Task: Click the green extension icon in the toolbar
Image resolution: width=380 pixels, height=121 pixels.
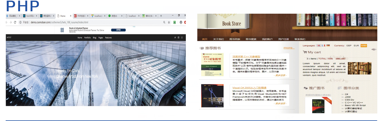Action: [x=175, y=22]
